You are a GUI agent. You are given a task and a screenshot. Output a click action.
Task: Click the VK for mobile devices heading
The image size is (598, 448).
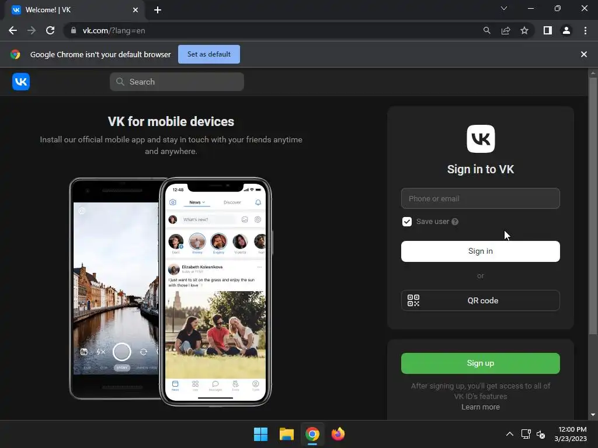(171, 121)
